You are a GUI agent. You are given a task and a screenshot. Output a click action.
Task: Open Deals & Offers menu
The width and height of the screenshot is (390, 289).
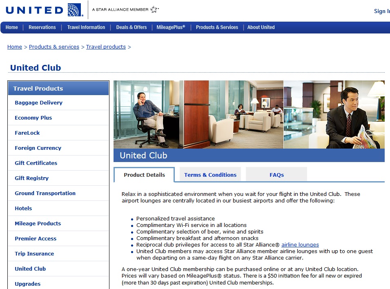point(131,27)
